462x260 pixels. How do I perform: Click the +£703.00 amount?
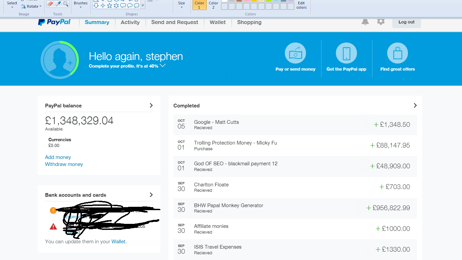click(395, 187)
